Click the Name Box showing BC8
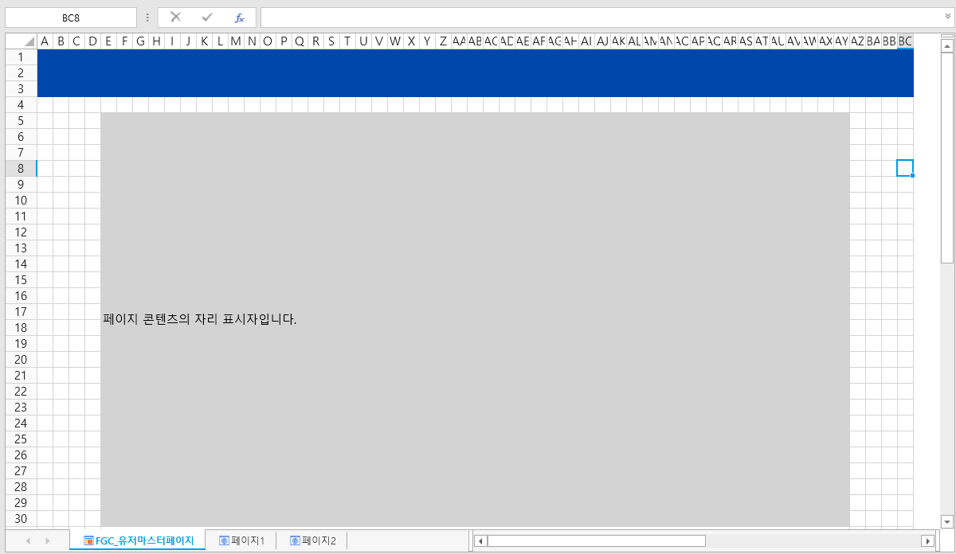956x554 pixels. pos(71,18)
